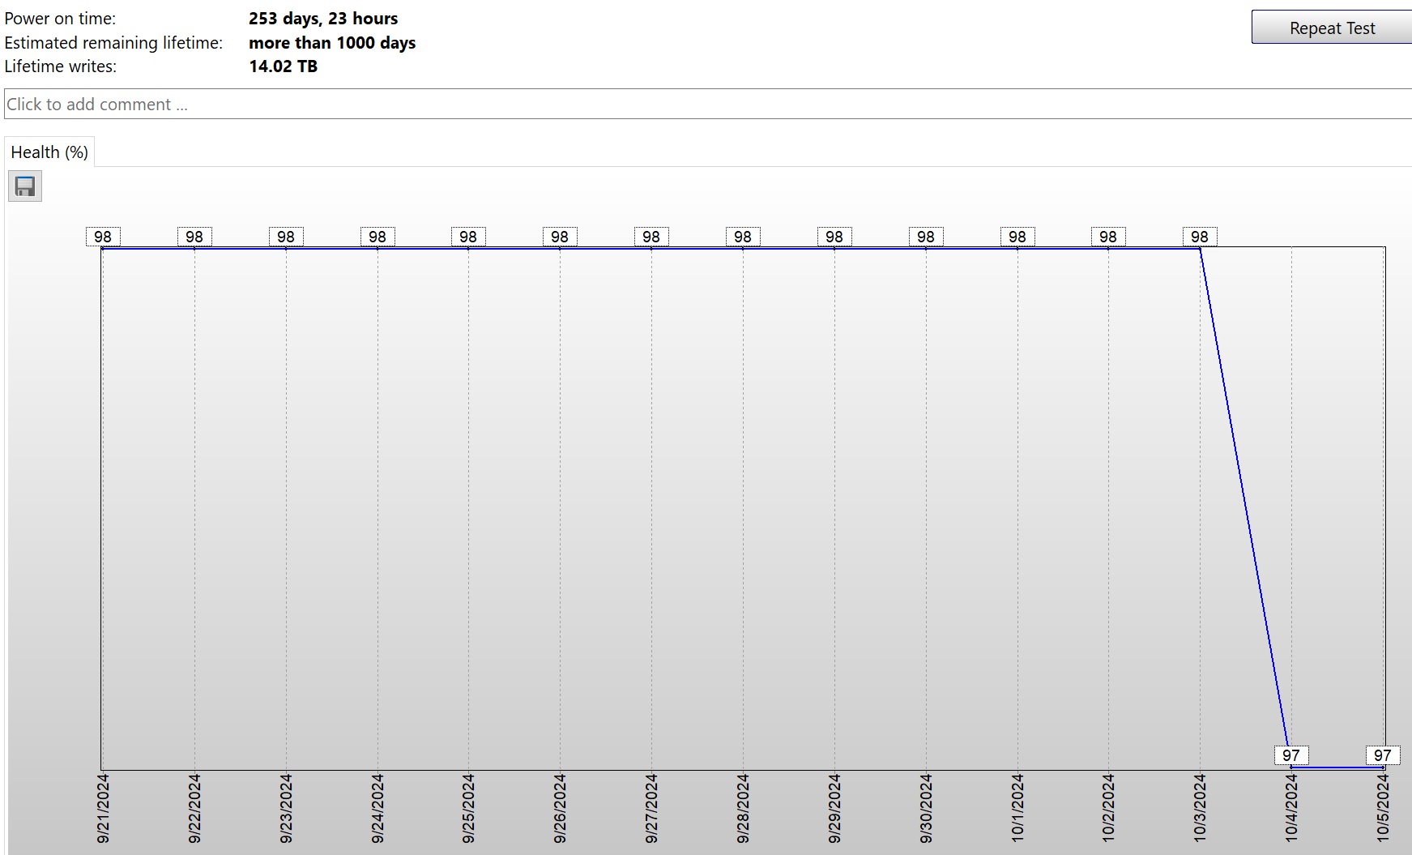This screenshot has height=855, width=1412.
Task: Click the 10/4/2024 axis date label
Action: click(x=1291, y=809)
